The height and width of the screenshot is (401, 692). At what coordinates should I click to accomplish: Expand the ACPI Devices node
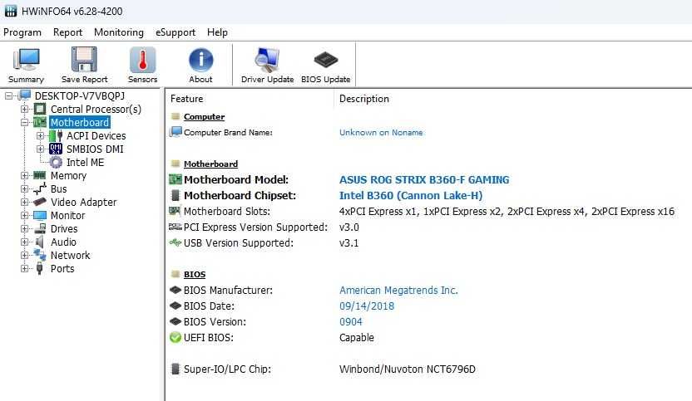pos(40,135)
